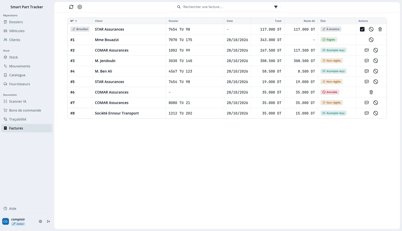Image resolution: width=402 pixels, height=231 pixels.
Task: Record a payment for invoice #8 Société Ennour Transport
Action: coord(367,113)
